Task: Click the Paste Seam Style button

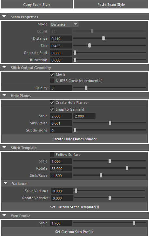Action: coord(111,5)
